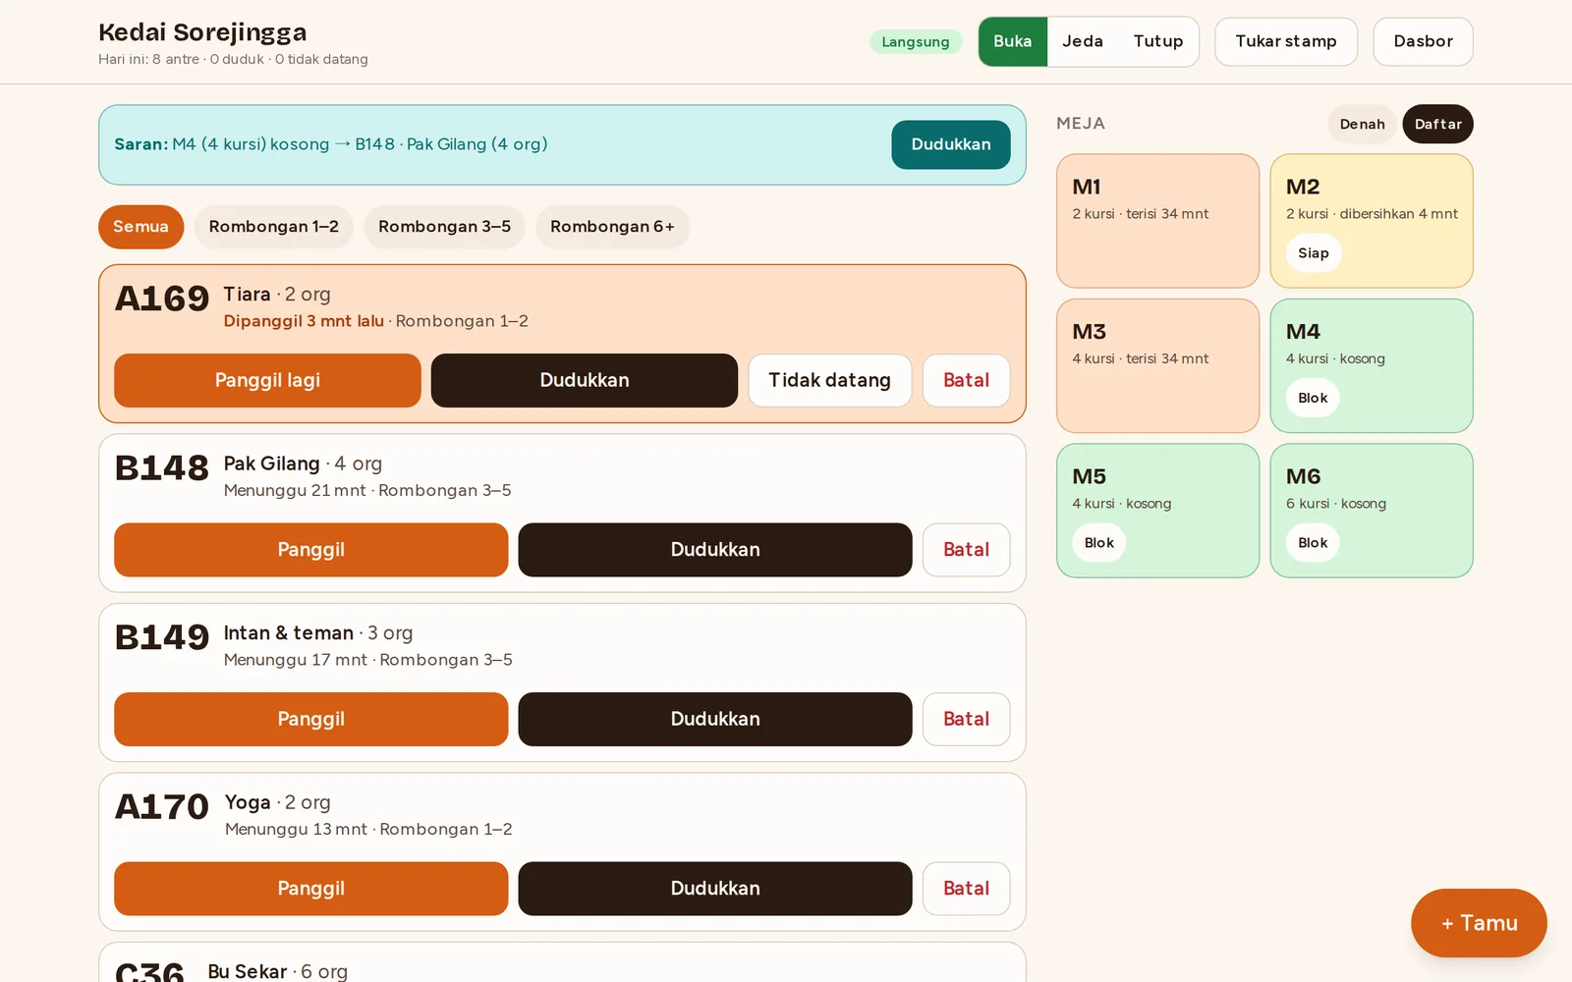Cancel queue A169 with Batal
This screenshot has width=1572, height=982.
(x=966, y=380)
